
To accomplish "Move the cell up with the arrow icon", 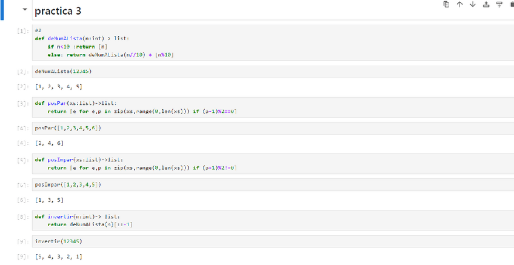I will [x=459, y=5].
